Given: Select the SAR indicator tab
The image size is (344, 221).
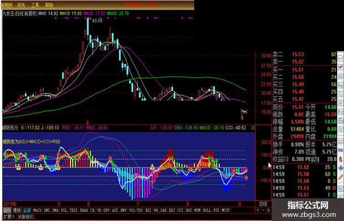Looking at the screenshot, I should (x=163, y=210).
